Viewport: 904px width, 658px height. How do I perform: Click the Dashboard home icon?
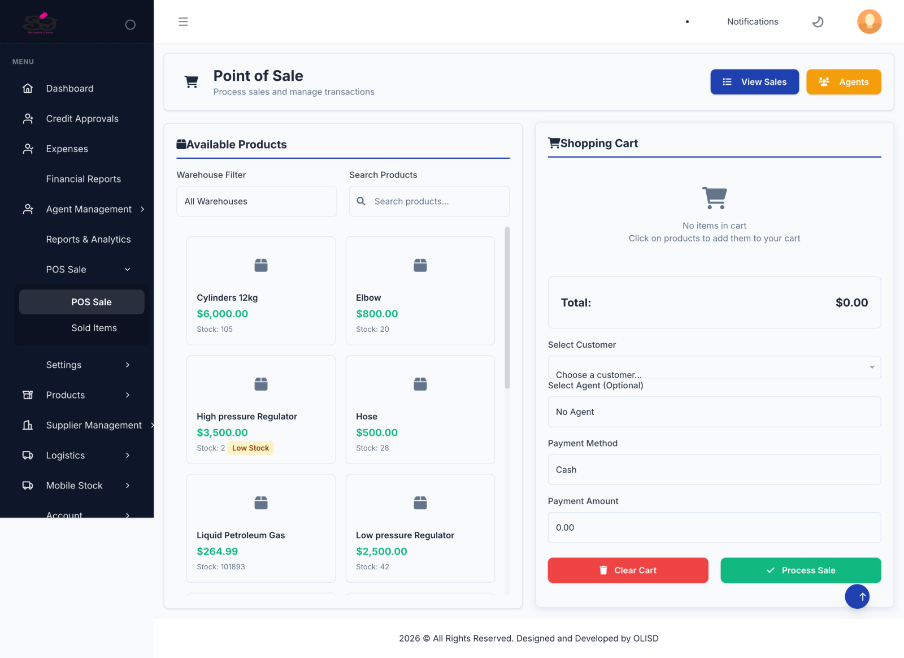(x=28, y=89)
